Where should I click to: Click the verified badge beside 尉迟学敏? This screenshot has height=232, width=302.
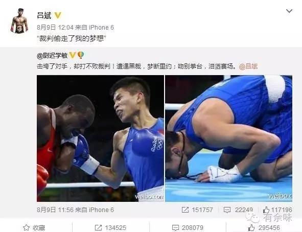pos(73,55)
